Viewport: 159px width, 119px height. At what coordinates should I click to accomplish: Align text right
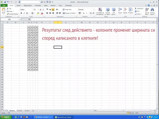[x=53, y=13]
